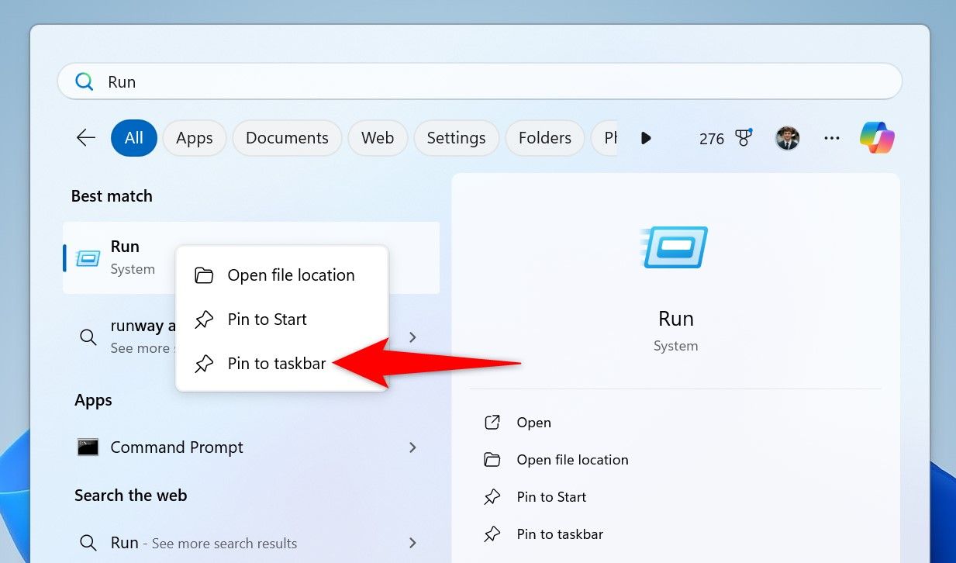Image resolution: width=956 pixels, height=563 pixels.
Task: Select Open file location in context menu
Action: 290,275
